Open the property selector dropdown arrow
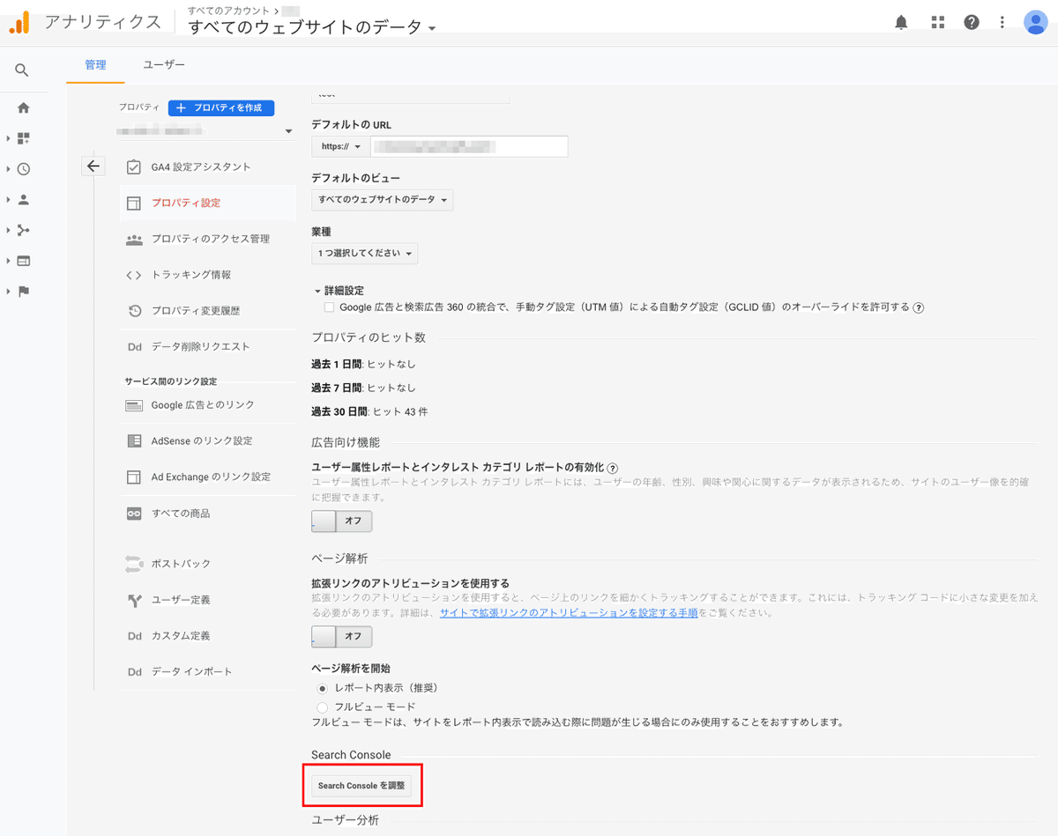 (287, 132)
